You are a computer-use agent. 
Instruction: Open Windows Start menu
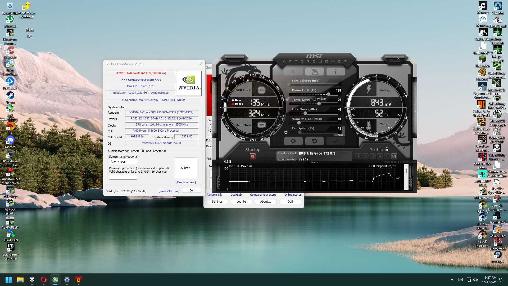(x=8, y=280)
